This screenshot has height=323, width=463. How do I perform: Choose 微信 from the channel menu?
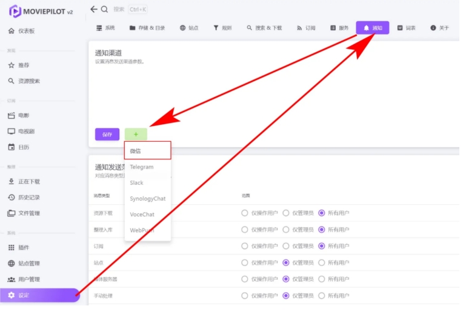pyautogui.click(x=148, y=150)
